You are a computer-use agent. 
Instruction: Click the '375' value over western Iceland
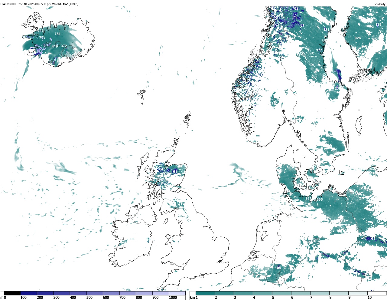tap(42, 38)
